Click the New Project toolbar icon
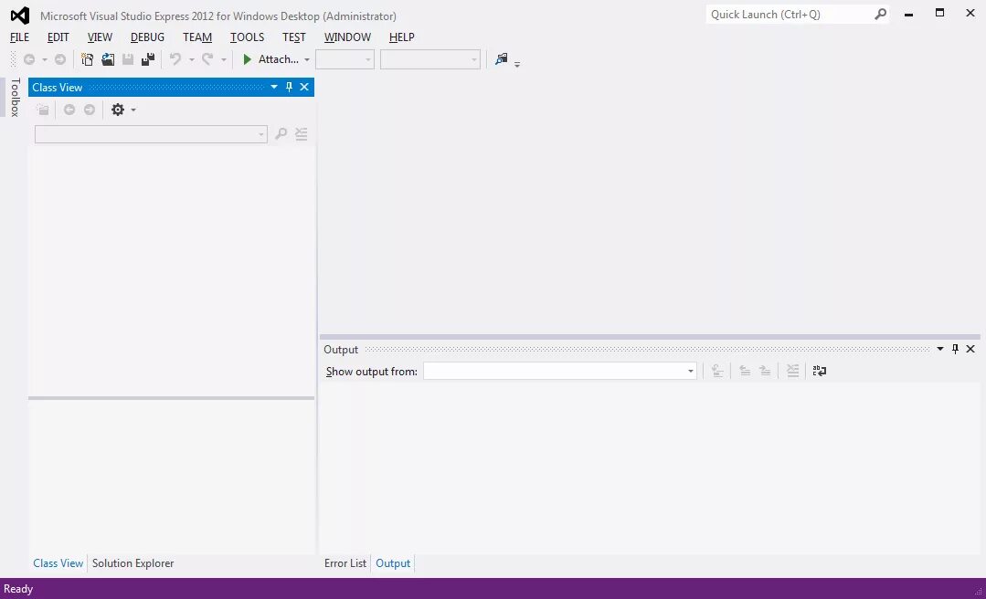 (x=88, y=59)
